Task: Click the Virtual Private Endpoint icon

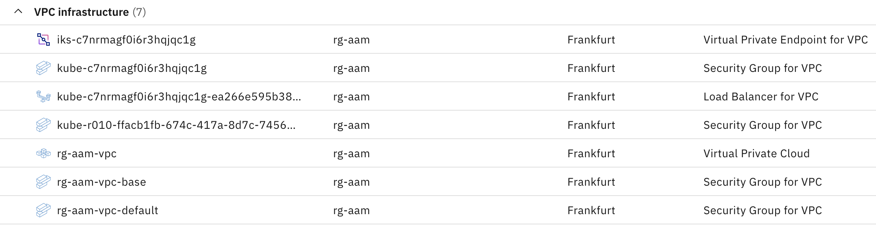Action: pos(43,40)
